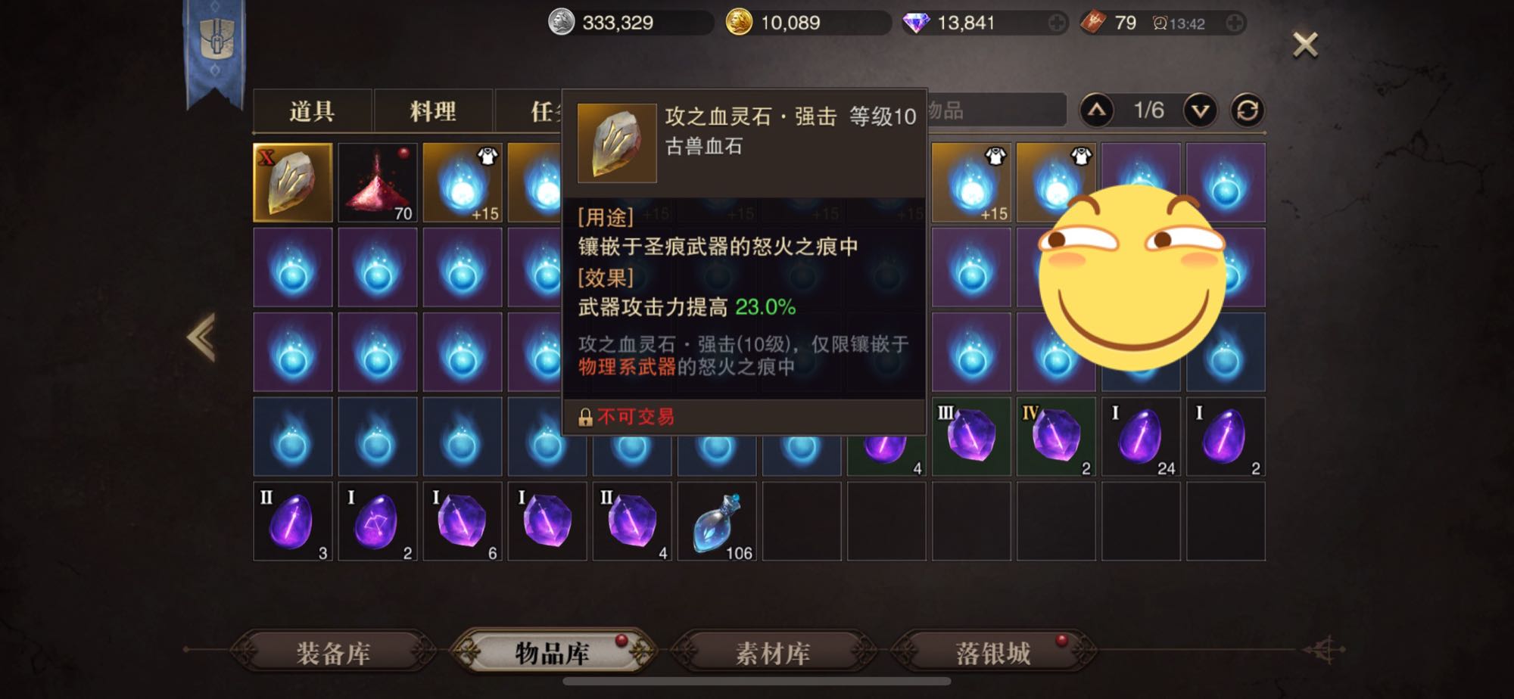Select the golden blood stone marked X

pos(292,182)
